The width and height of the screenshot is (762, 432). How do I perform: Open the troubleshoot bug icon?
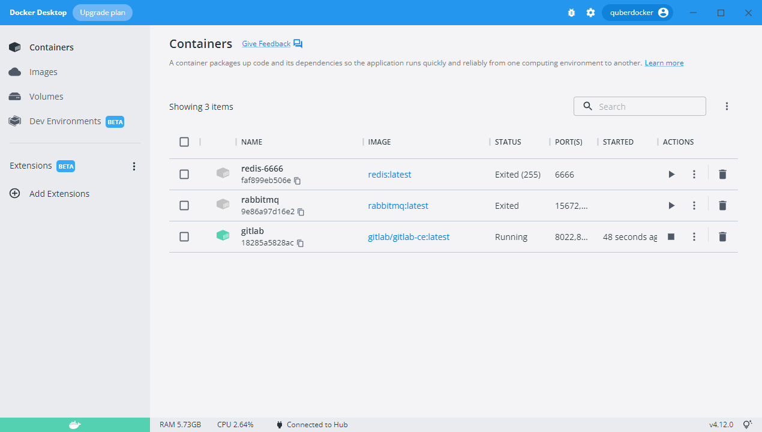[x=571, y=13]
